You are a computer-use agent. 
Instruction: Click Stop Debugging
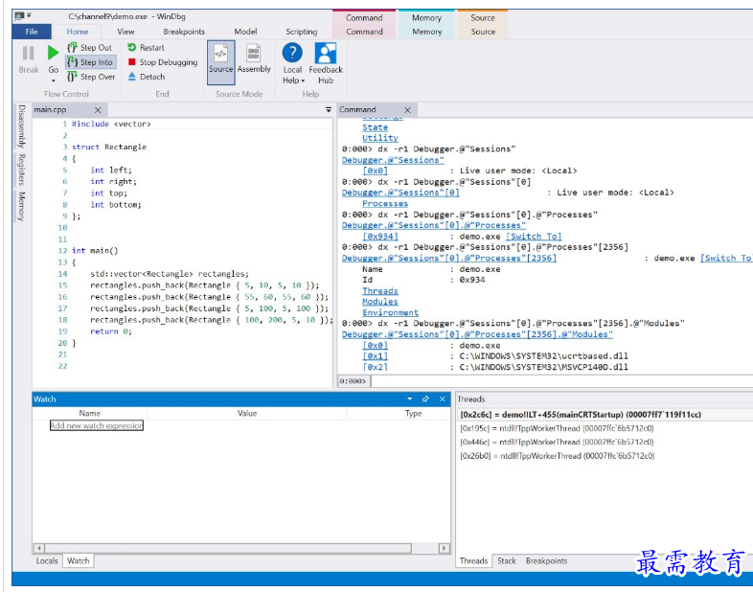tap(163, 62)
